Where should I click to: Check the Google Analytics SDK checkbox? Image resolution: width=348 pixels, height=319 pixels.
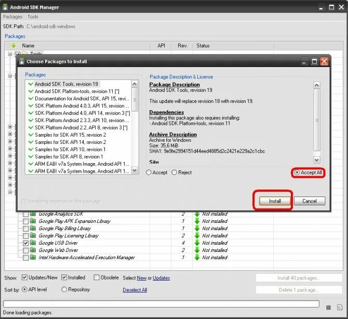point(25,214)
